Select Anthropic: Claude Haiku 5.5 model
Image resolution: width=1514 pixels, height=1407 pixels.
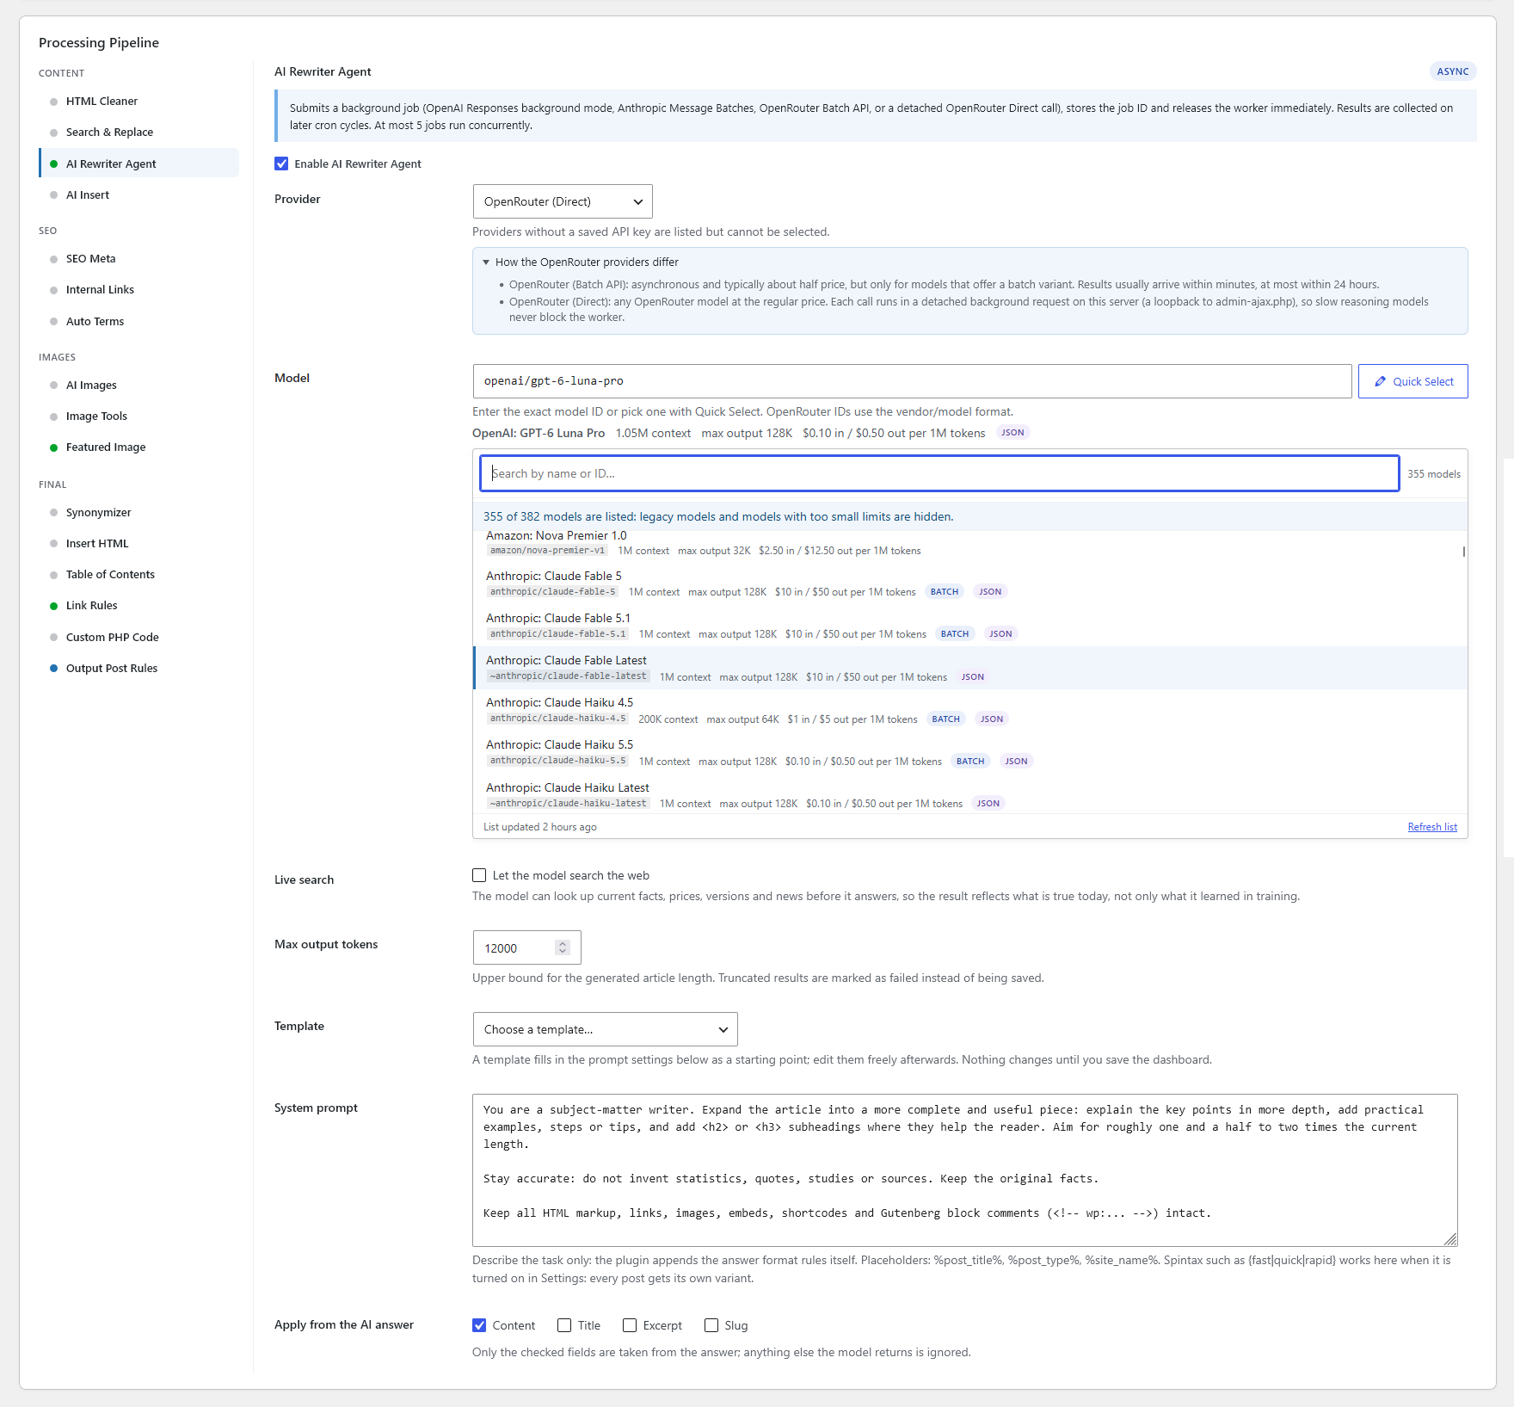969,752
